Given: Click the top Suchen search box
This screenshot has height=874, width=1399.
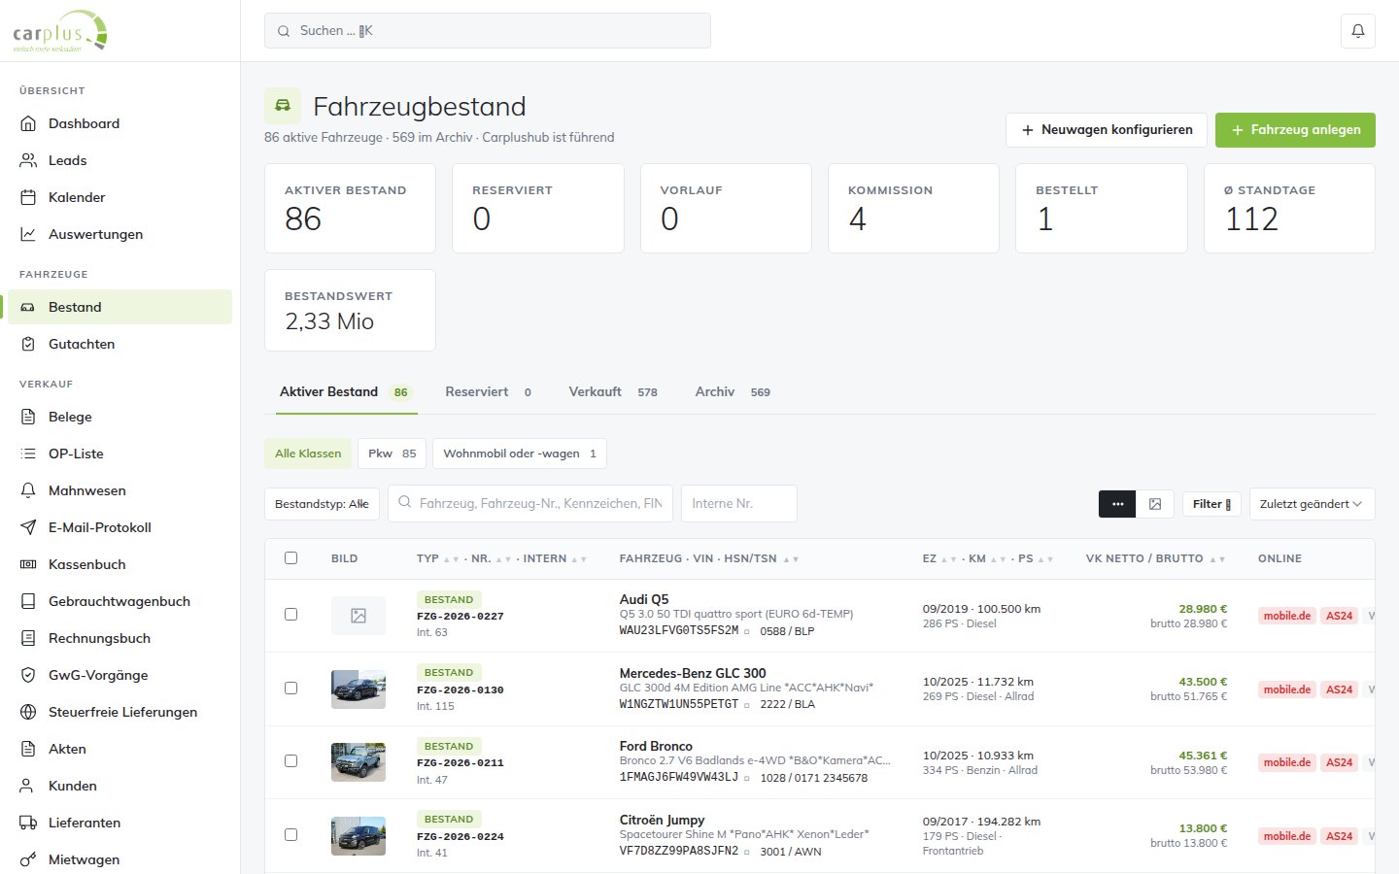Looking at the screenshot, I should pyautogui.click(x=488, y=31).
